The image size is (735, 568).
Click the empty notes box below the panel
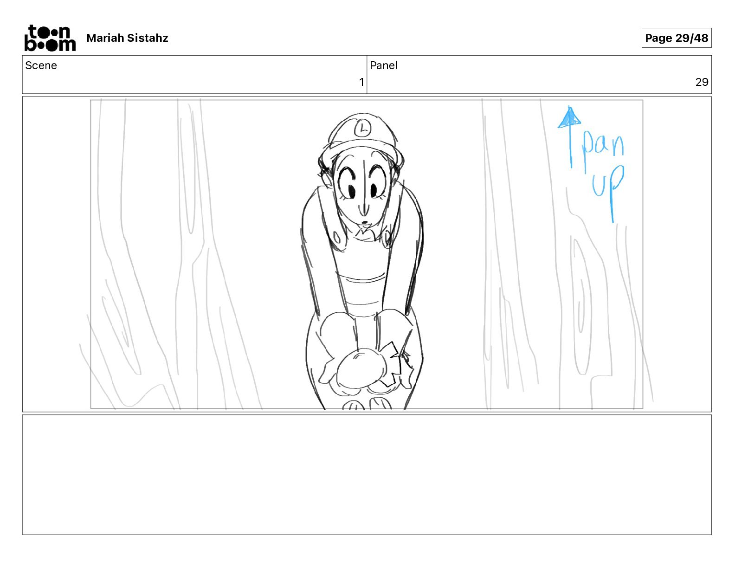(x=367, y=475)
